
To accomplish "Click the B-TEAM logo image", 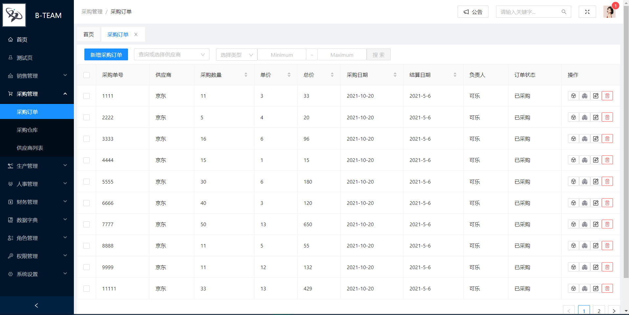I will click(x=14, y=15).
